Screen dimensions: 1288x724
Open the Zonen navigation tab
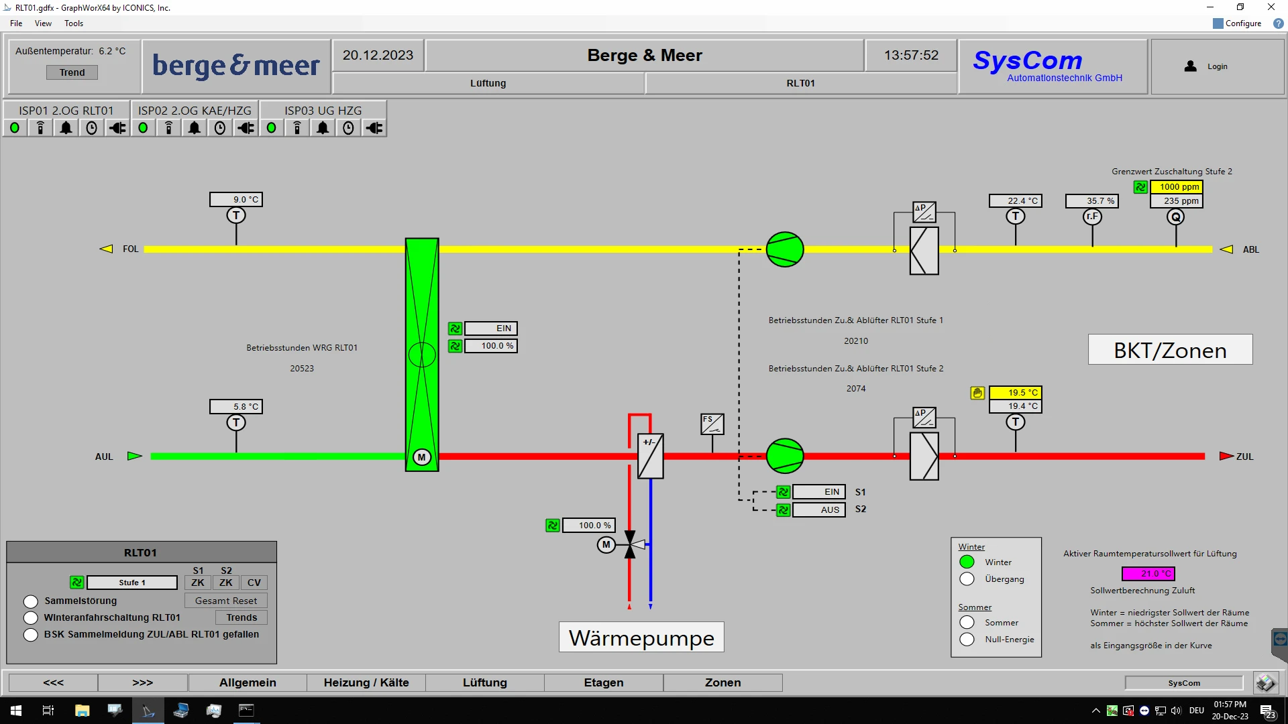click(722, 682)
